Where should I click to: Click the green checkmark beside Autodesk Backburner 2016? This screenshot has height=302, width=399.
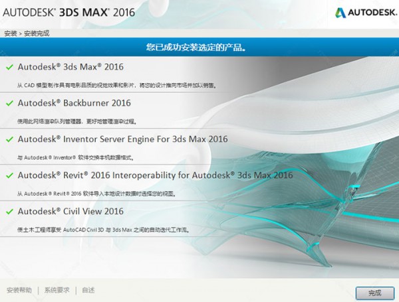tap(9, 103)
